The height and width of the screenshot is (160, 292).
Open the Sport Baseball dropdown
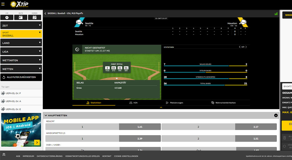pos(21,34)
